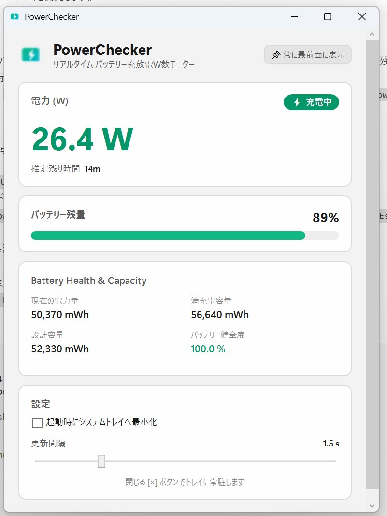Click the green バッテリー残量 progress bar
387x516 pixels.
(x=168, y=236)
